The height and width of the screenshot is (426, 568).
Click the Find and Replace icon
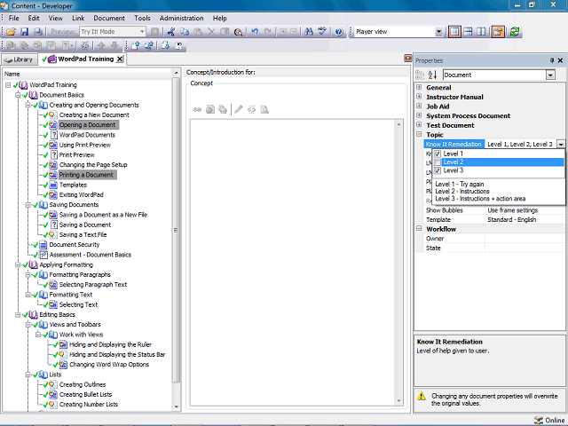238,32
